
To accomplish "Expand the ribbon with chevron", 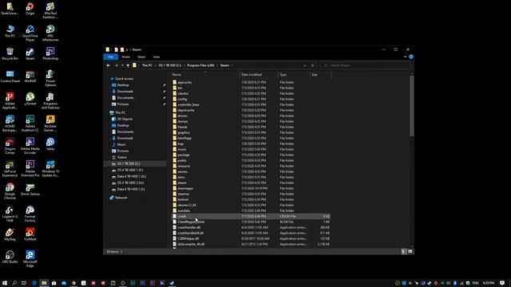I will (405, 57).
